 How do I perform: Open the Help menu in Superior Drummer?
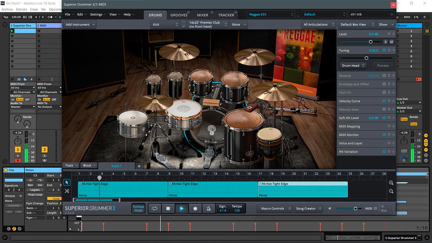click(x=129, y=14)
